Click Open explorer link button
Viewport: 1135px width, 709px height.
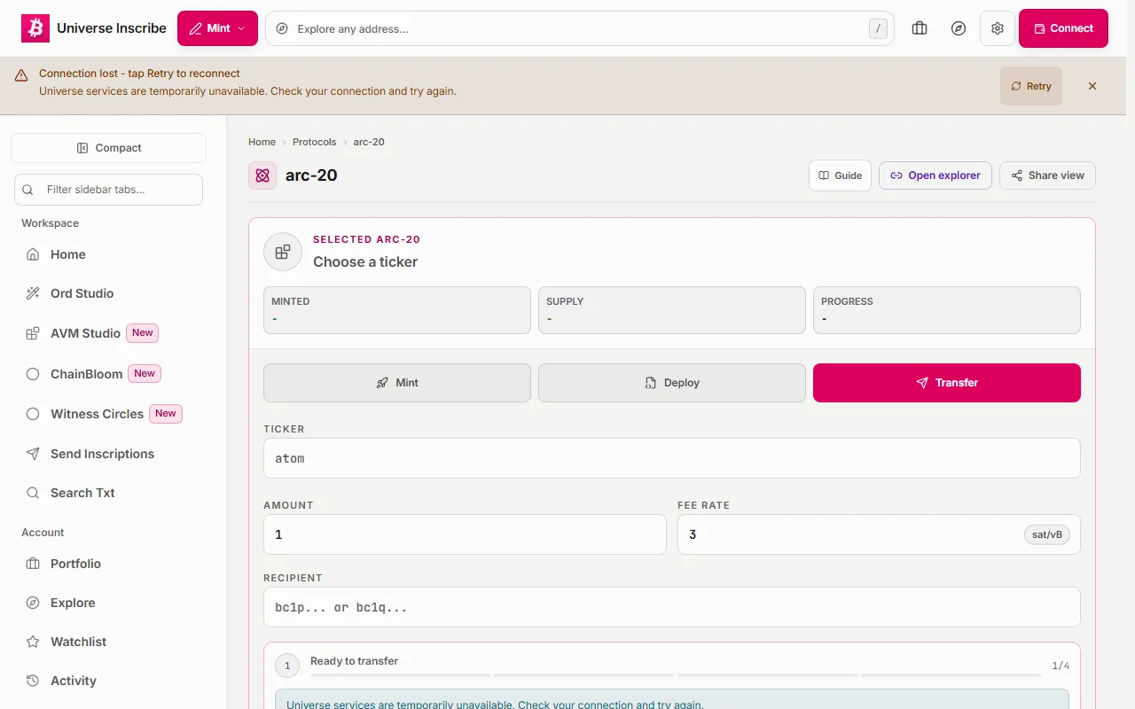[x=935, y=175]
